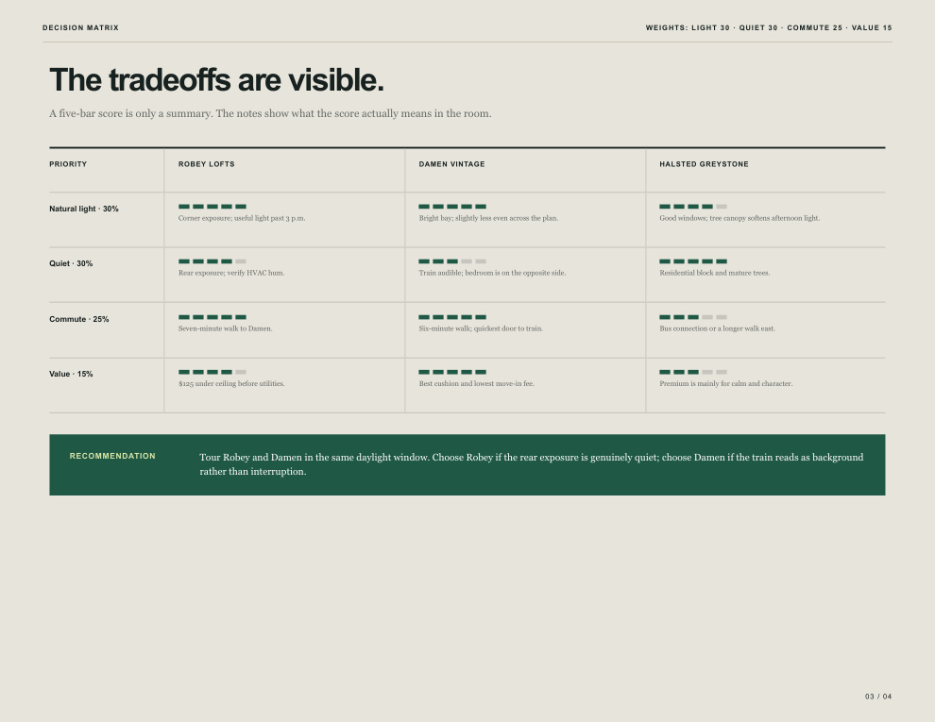This screenshot has width=935, height=722.
Task: Select 'Bright bay; slightly less even' note
Action: [x=488, y=218]
